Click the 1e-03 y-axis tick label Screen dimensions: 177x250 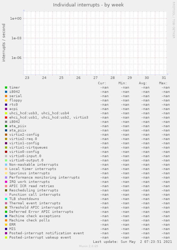(16, 38)
